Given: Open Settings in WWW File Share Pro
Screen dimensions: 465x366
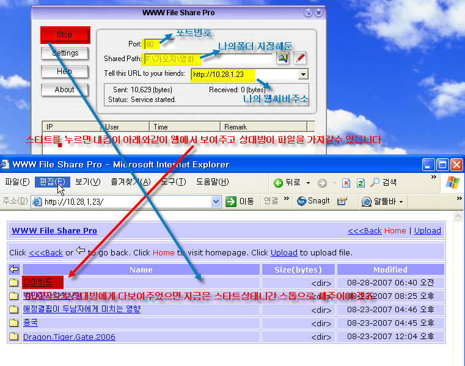Looking at the screenshot, I should click(x=65, y=53).
